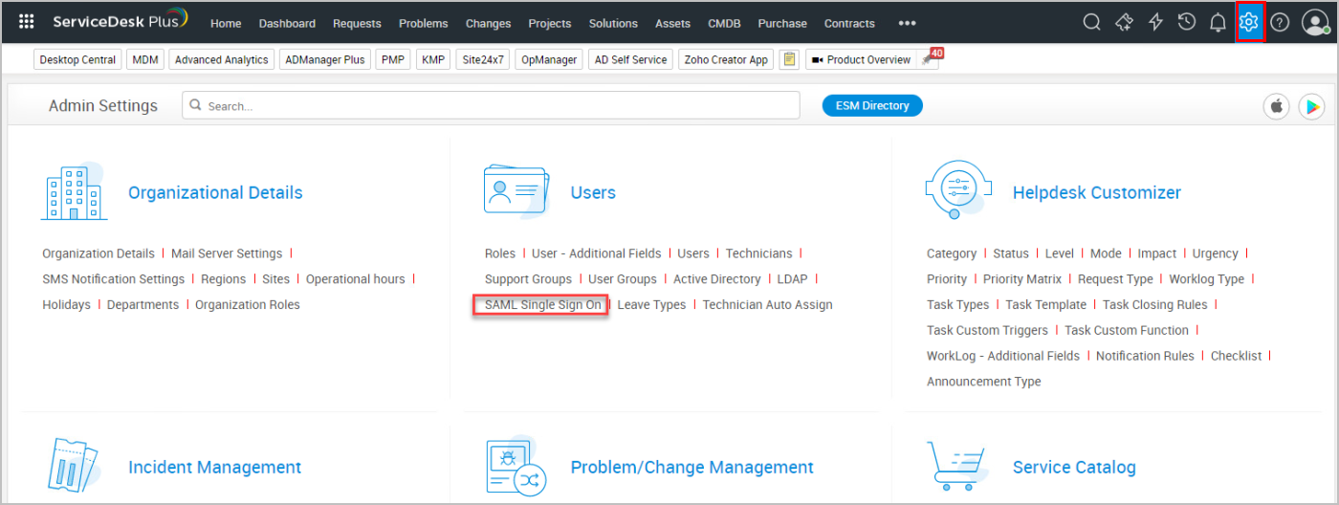Open the Operational hours link
The image size is (1339, 505).
(356, 279)
